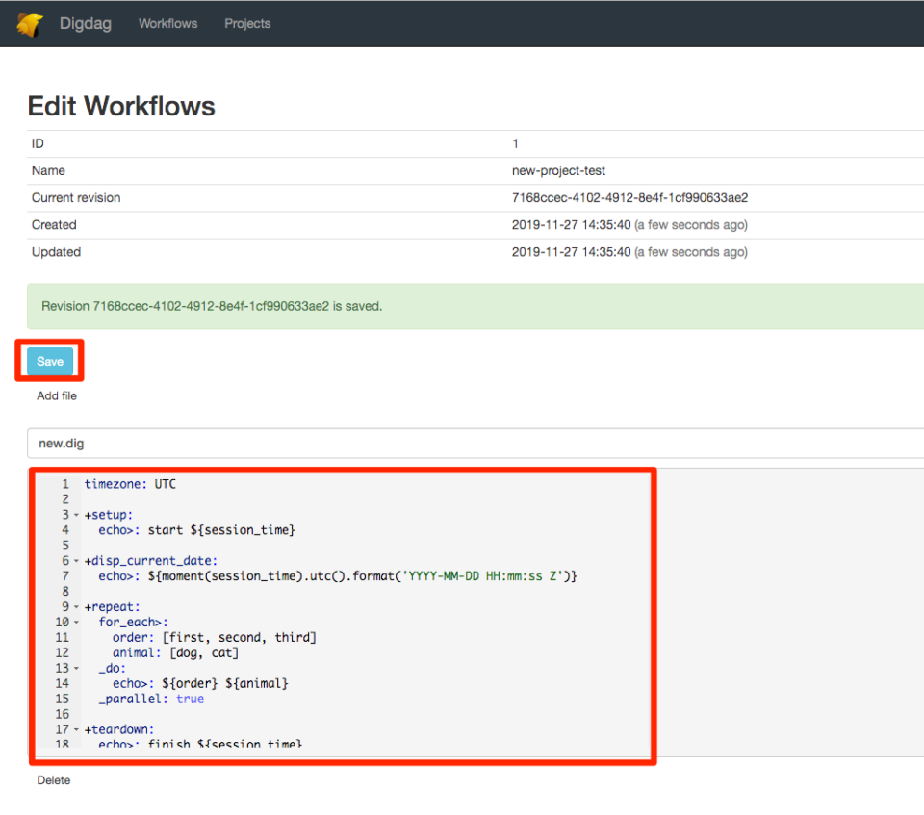Click line number 12 in the editor gutter
This screenshot has height=815, width=924.
(63, 653)
